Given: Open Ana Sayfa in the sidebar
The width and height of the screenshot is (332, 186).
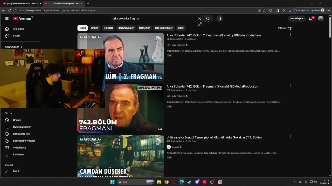Looking at the screenshot, I should pyautogui.click(x=18, y=29).
